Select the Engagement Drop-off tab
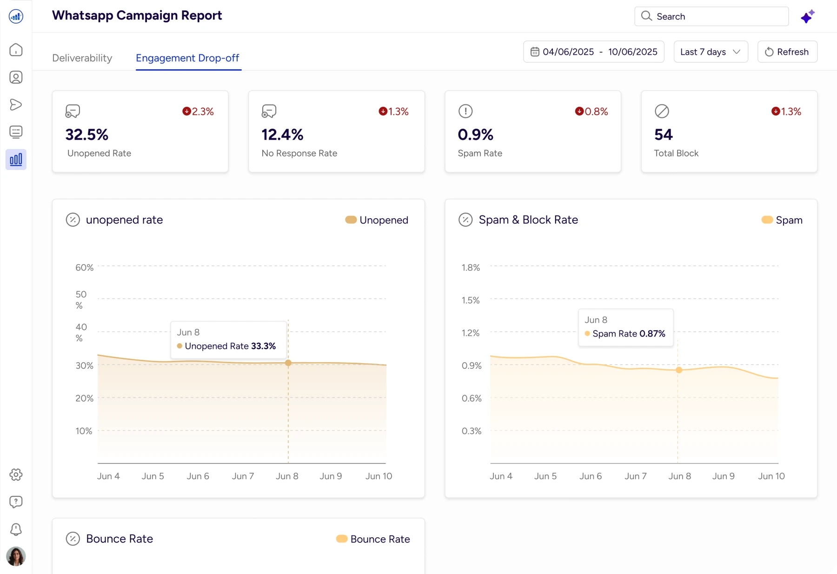 (x=187, y=58)
